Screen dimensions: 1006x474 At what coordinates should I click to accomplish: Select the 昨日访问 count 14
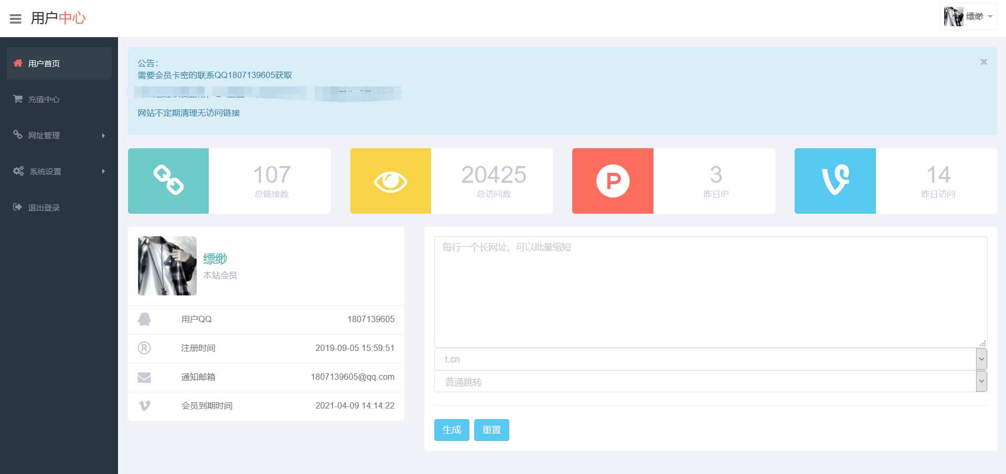coord(938,174)
